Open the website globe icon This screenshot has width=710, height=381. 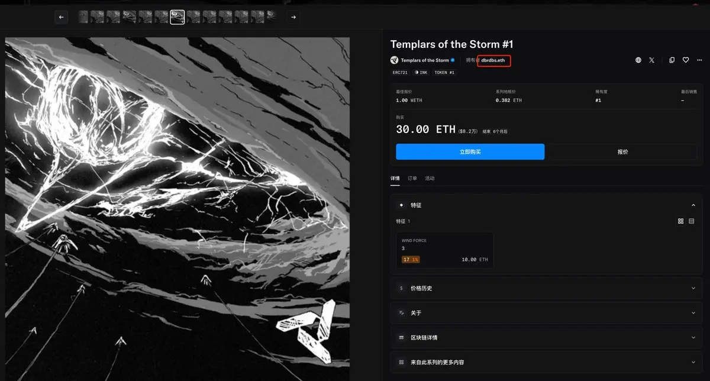tap(638, 60)
